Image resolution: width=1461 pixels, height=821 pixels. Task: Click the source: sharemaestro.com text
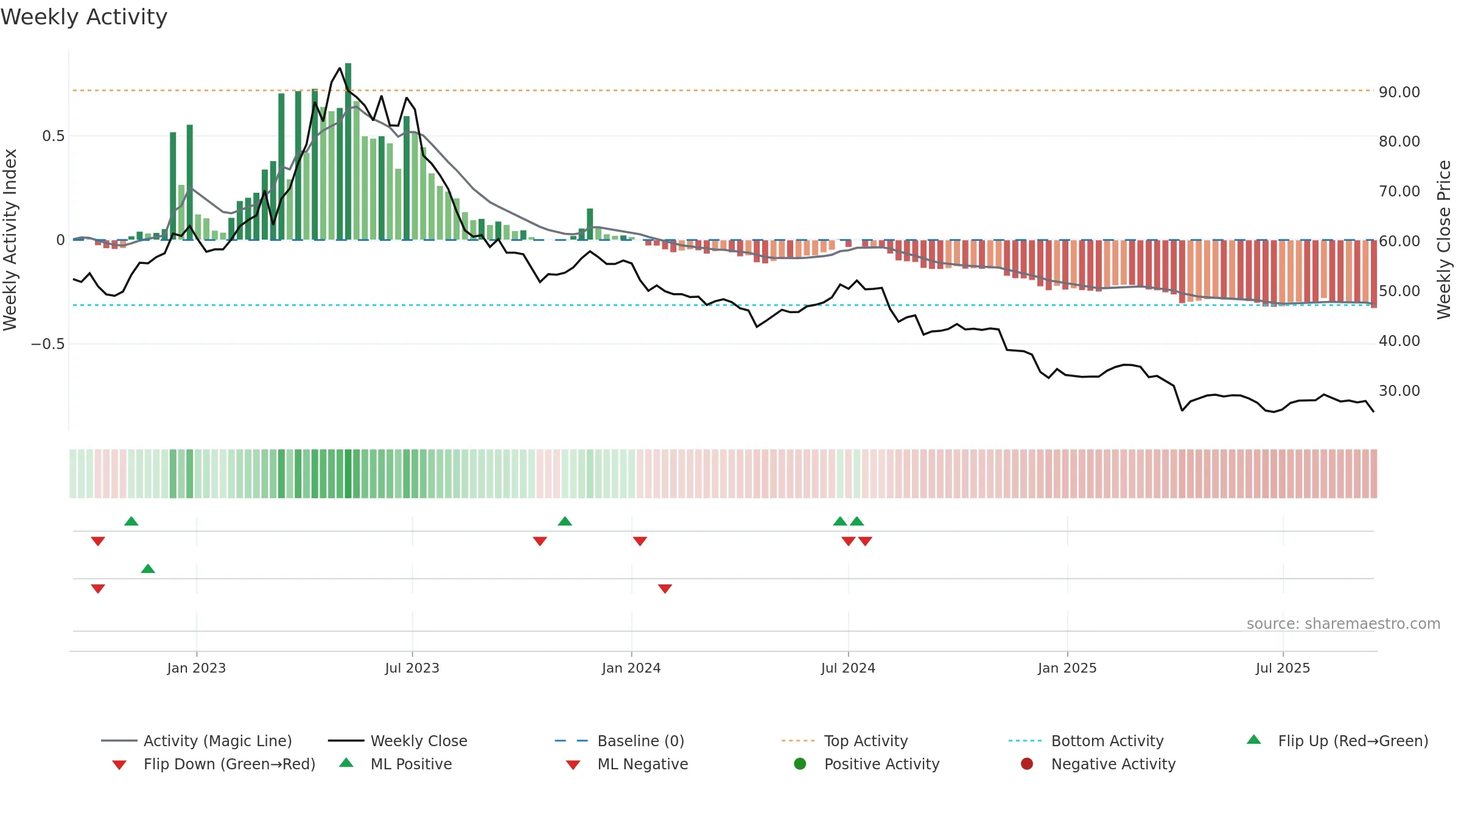pos(1344,624)
